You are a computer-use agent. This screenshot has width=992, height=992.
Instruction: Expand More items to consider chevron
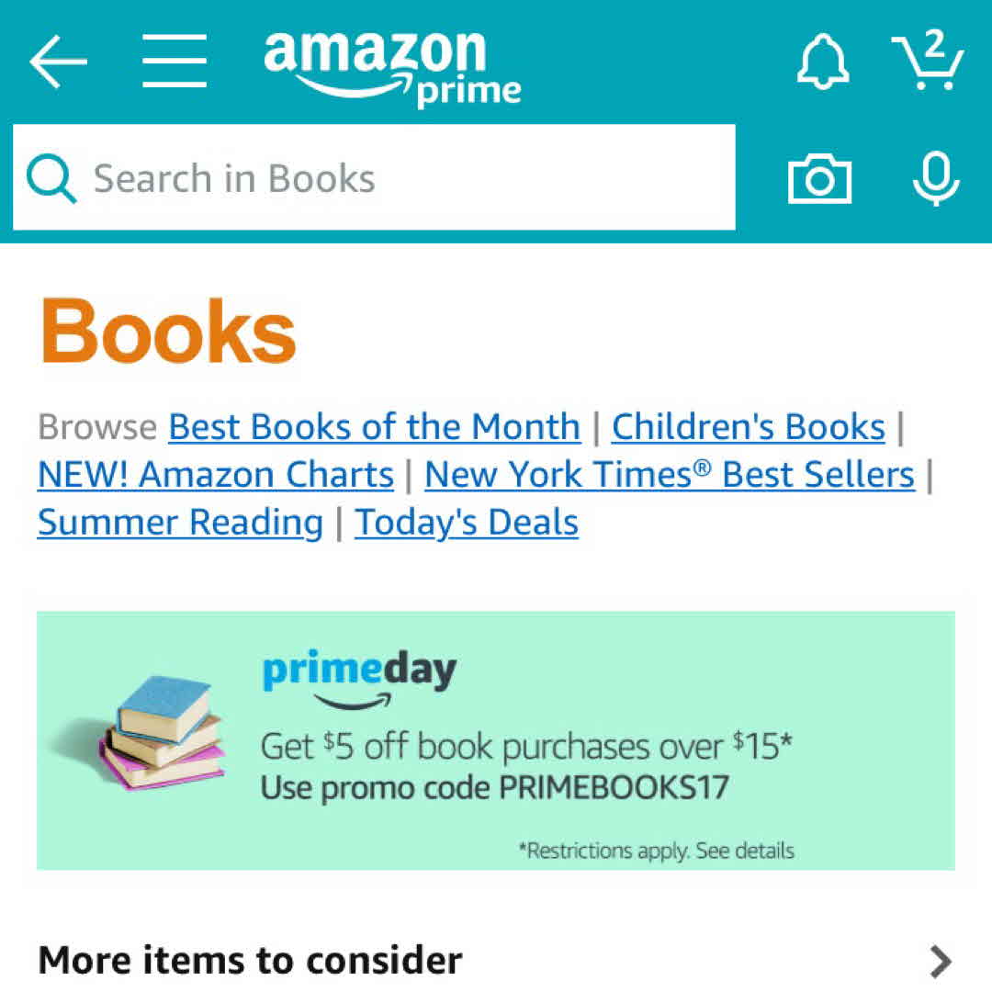940,961
